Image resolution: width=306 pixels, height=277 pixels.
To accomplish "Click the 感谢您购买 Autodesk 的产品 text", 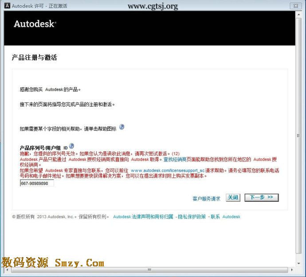I will pyautogui.click(x=50, y=89).
